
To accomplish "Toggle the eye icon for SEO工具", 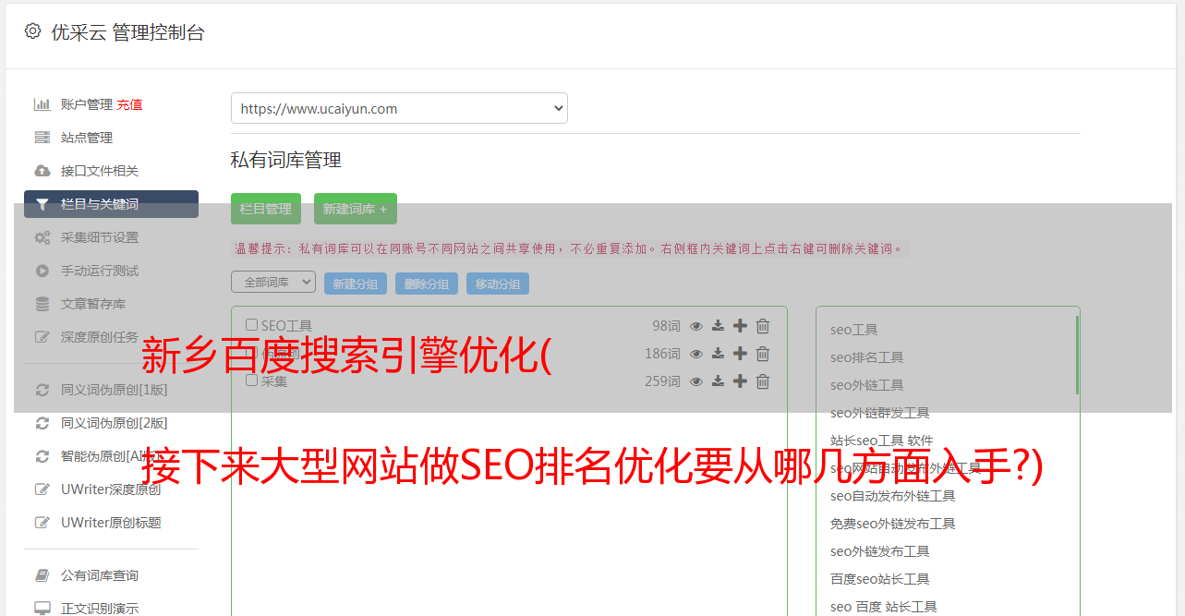I will point(696,326).
